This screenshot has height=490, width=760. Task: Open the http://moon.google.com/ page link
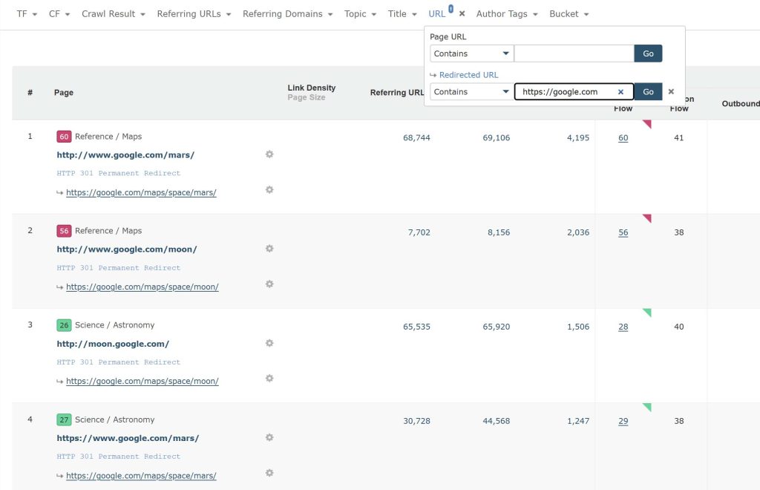pyautogui.click(x=113, y=344)
